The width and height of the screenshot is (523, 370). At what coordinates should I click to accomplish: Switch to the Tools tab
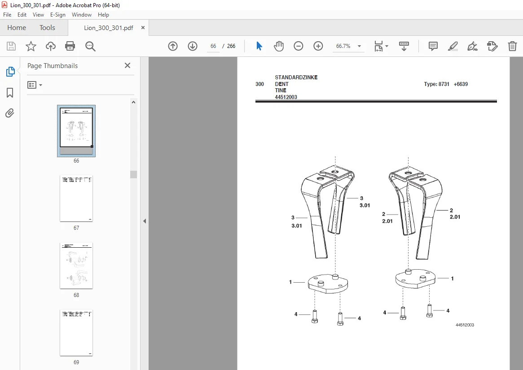(x=47, y=28)
